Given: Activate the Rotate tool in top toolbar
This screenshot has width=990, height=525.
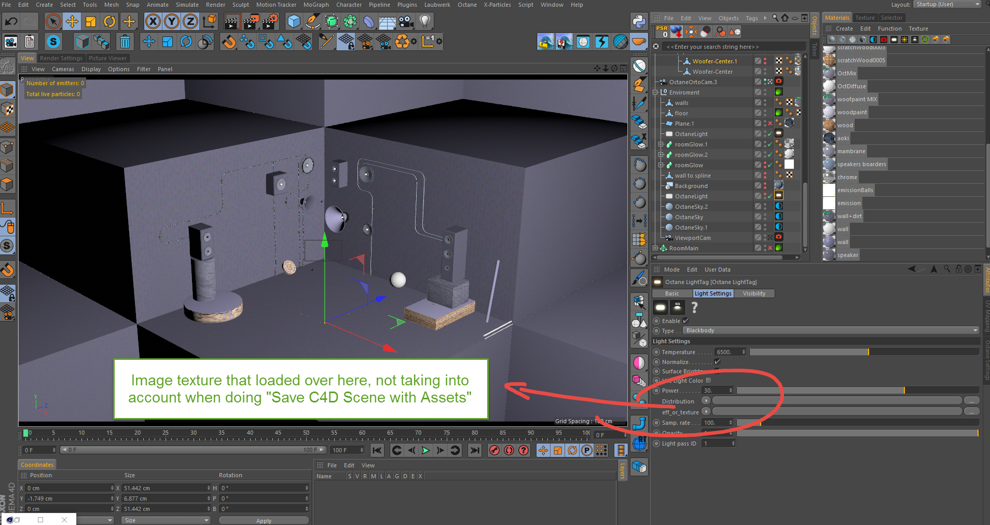Looking at the screenshot, I should pyautogui.click(x=109, y=22).
